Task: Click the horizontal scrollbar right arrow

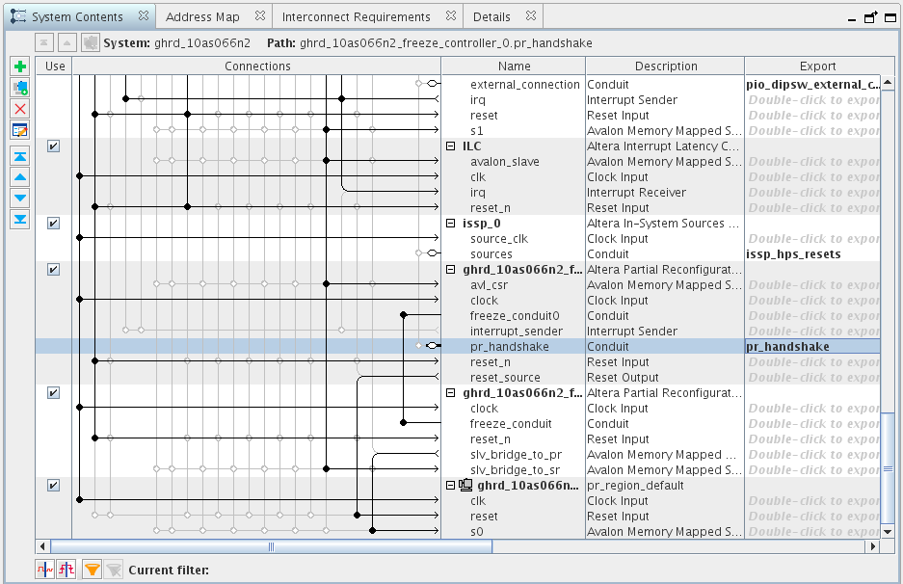Action: 873,546
